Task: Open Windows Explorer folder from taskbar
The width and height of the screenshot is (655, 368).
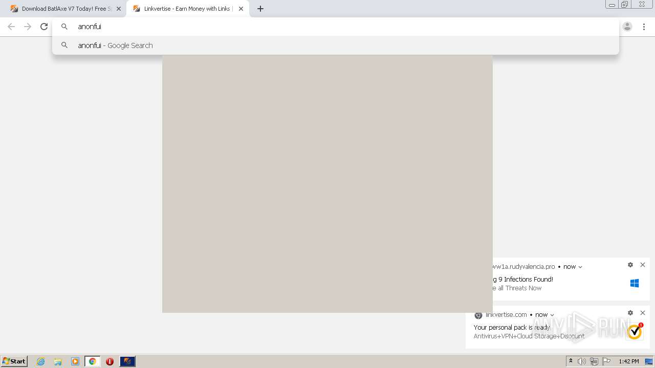Action: [x=58, y=361]
